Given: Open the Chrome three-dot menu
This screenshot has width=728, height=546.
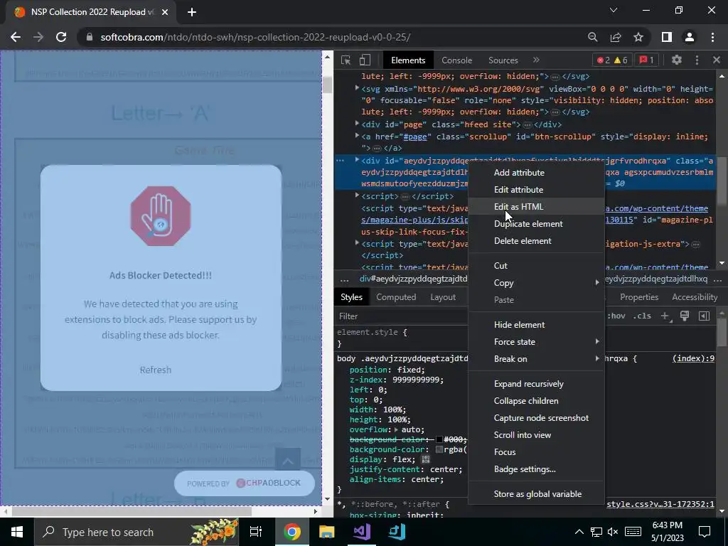Looking at the screenshot, I should click(712, 37).
